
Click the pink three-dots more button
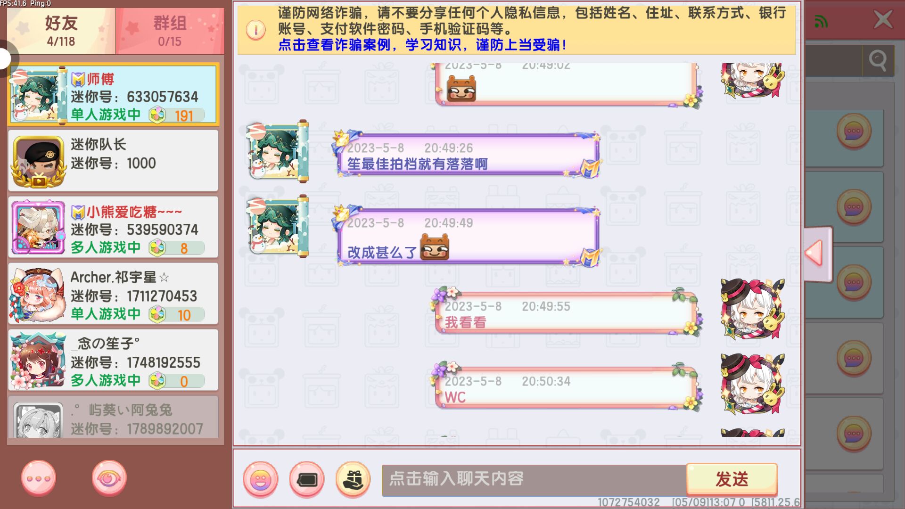(x=39, y=478)
